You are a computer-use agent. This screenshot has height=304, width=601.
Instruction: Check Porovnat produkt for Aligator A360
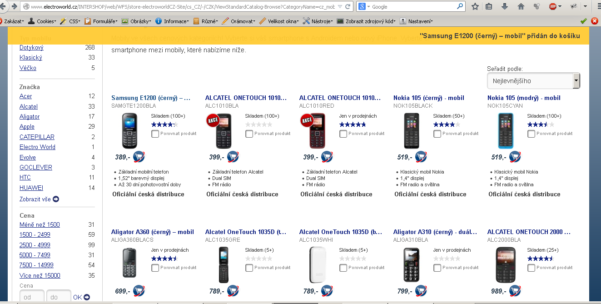click(155, 268)
